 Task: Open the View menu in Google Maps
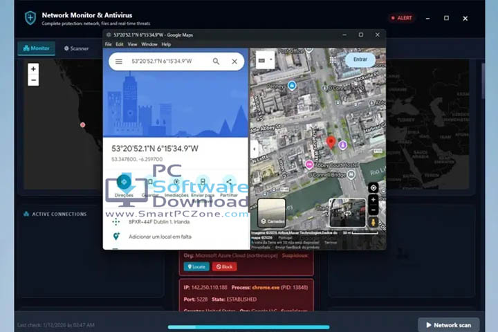132,44
